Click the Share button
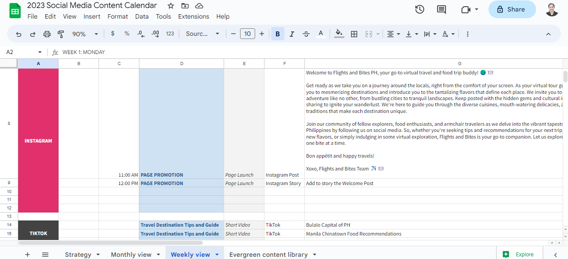This screenshot has height=259, width=568. pos(512,9)
